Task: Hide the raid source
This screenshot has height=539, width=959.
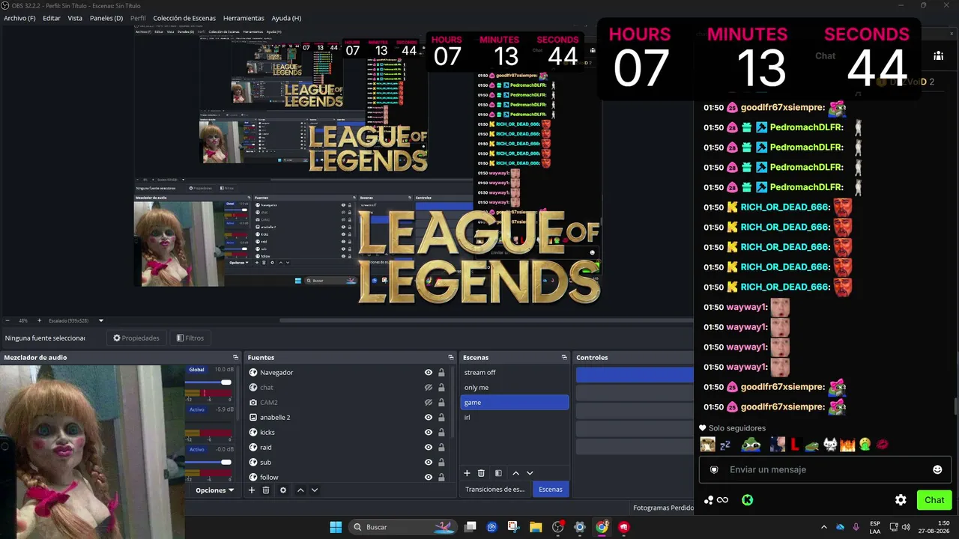Action: click(429, 448)
